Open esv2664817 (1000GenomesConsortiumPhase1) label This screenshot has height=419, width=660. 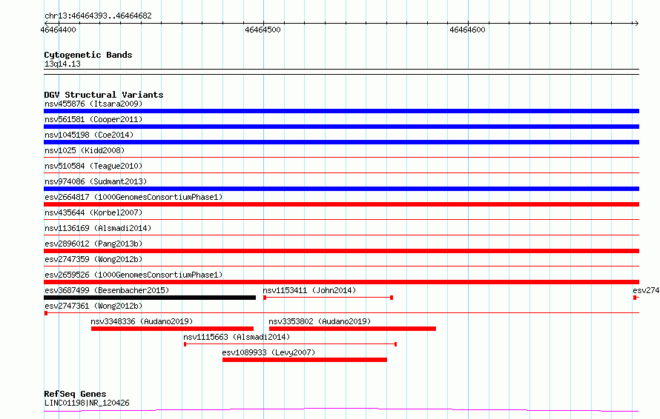click(x=133, y=197)
